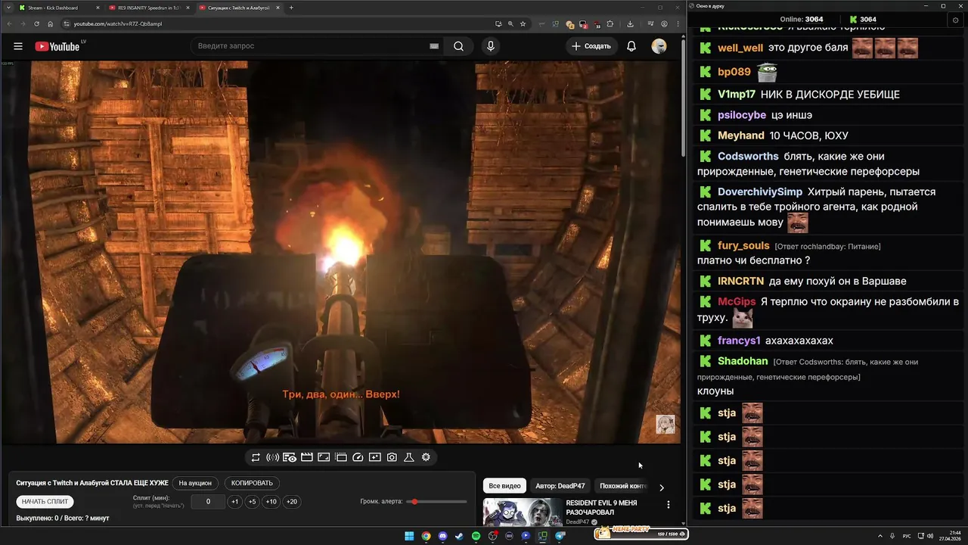This screenshot has height=545, width=968.
Task: Reload the page in browser
Action: pyautogui.click(x=36, y=23)
